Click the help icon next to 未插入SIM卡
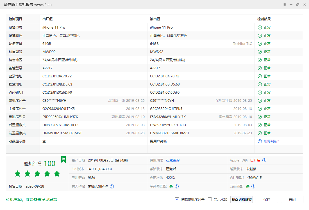 coord(112,186)
